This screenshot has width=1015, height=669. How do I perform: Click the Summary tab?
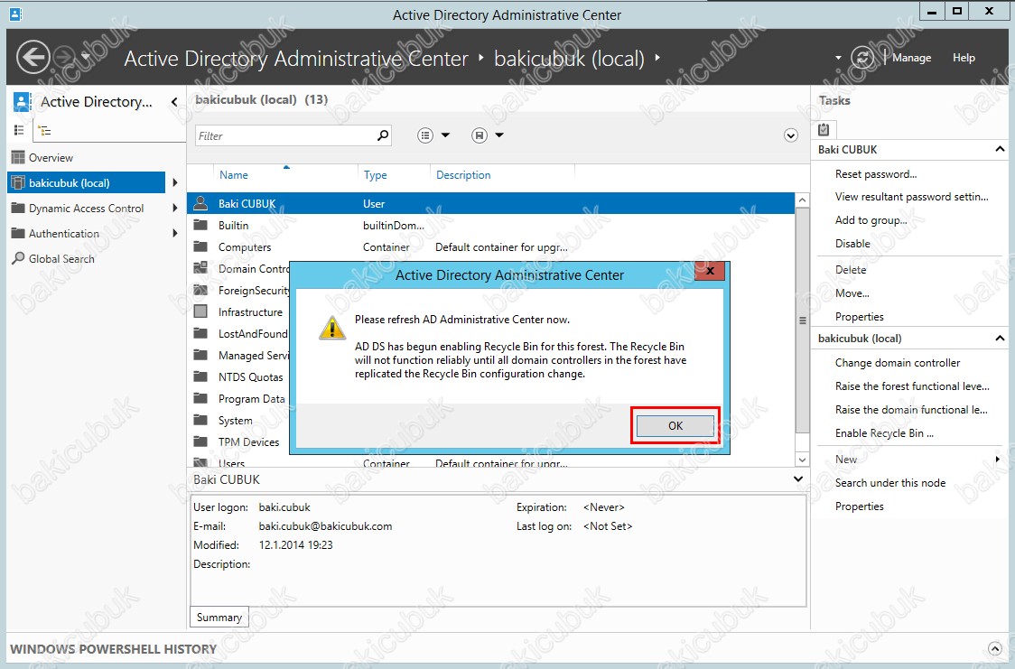point(219,618)
